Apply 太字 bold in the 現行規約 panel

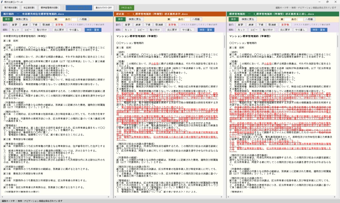15,24
